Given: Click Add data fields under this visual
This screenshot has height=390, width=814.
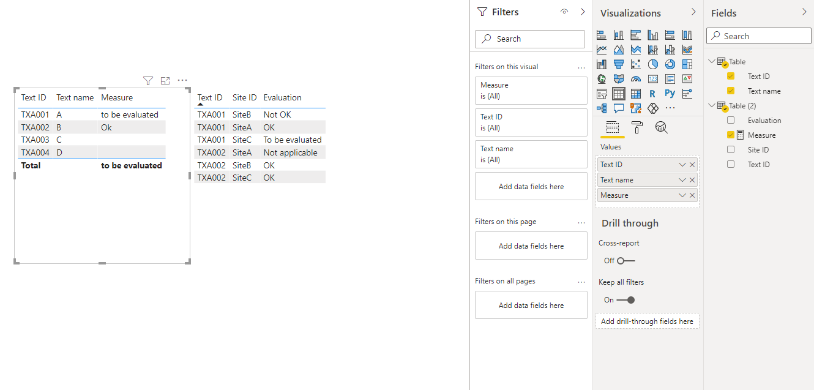Looking at the screenshot, I should (x=531, y=187).
